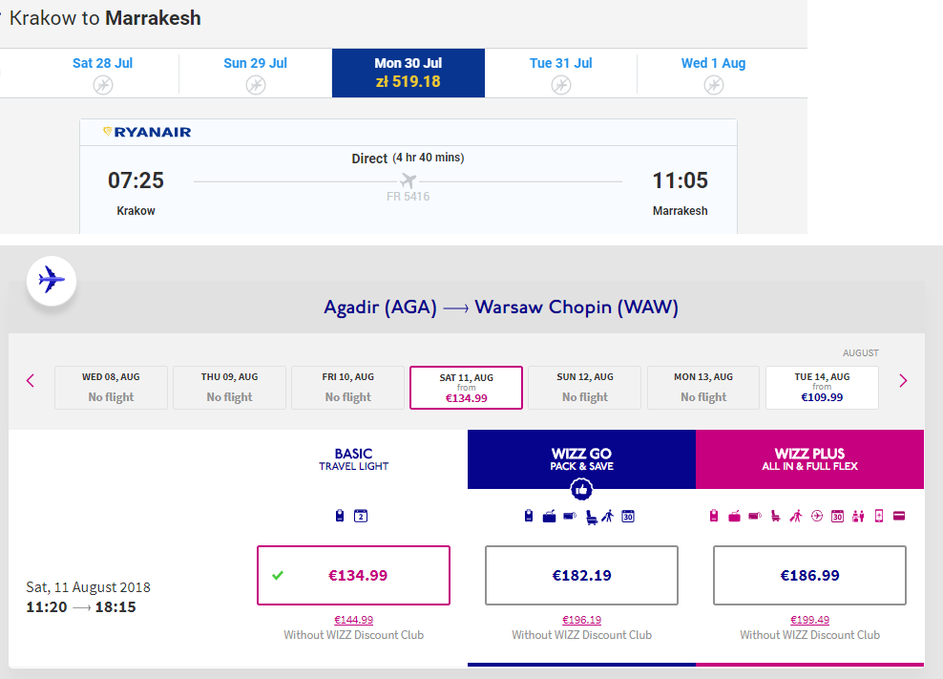Open the €199.49 without Discount Club link

[x=809, y=620]
